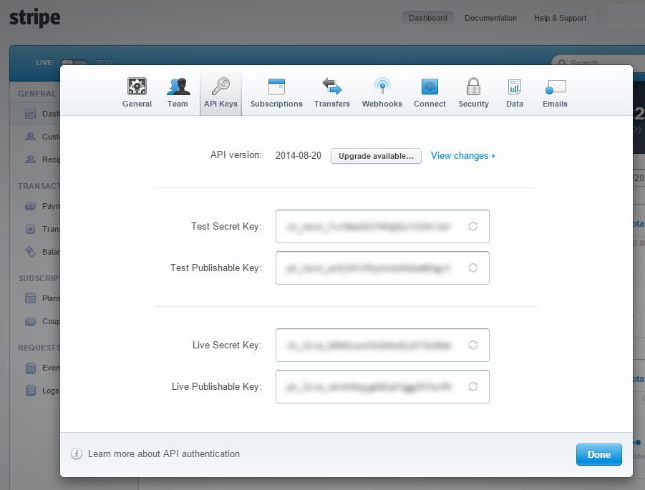
Task: Go to Dashboard in top navigation
Action: click(428, 18)
